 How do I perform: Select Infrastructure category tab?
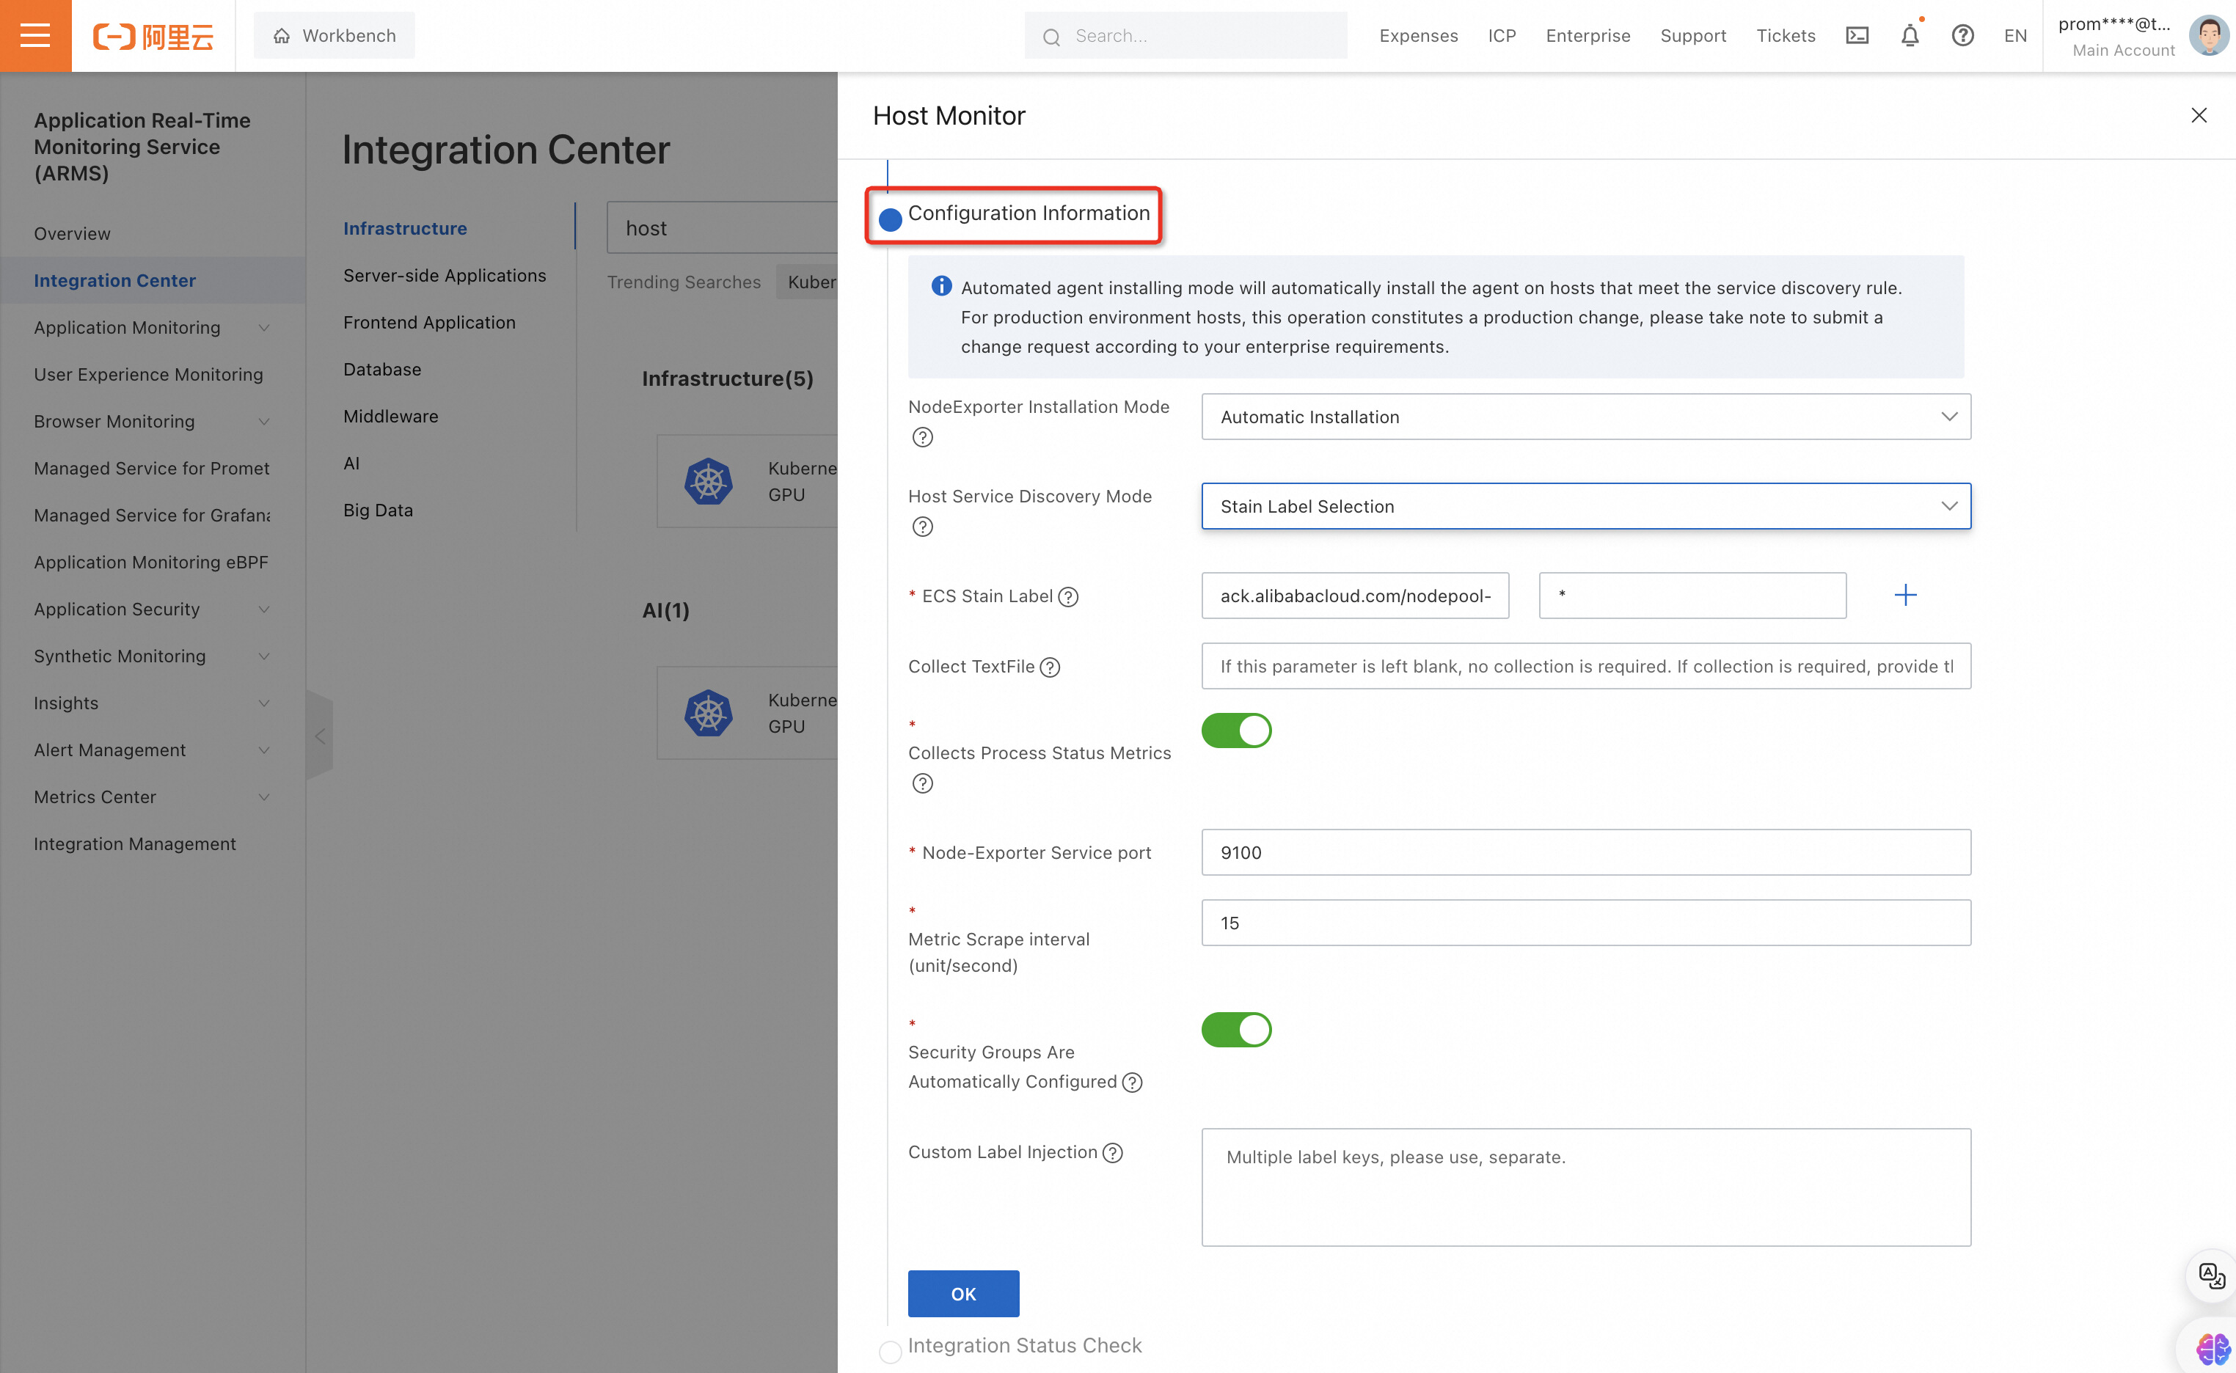tap(405, 229)
